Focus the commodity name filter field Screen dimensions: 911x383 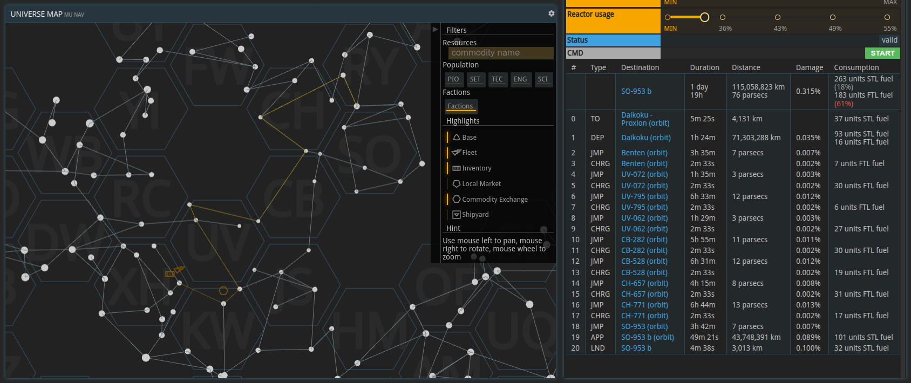pyautogui.click(x=501, y=53)
